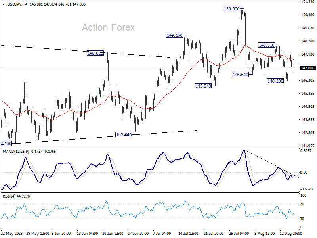The width and height of the screenshot is (317, 238).
Task: Click the 148.010 high price label
Action: (x=95, y=53)
